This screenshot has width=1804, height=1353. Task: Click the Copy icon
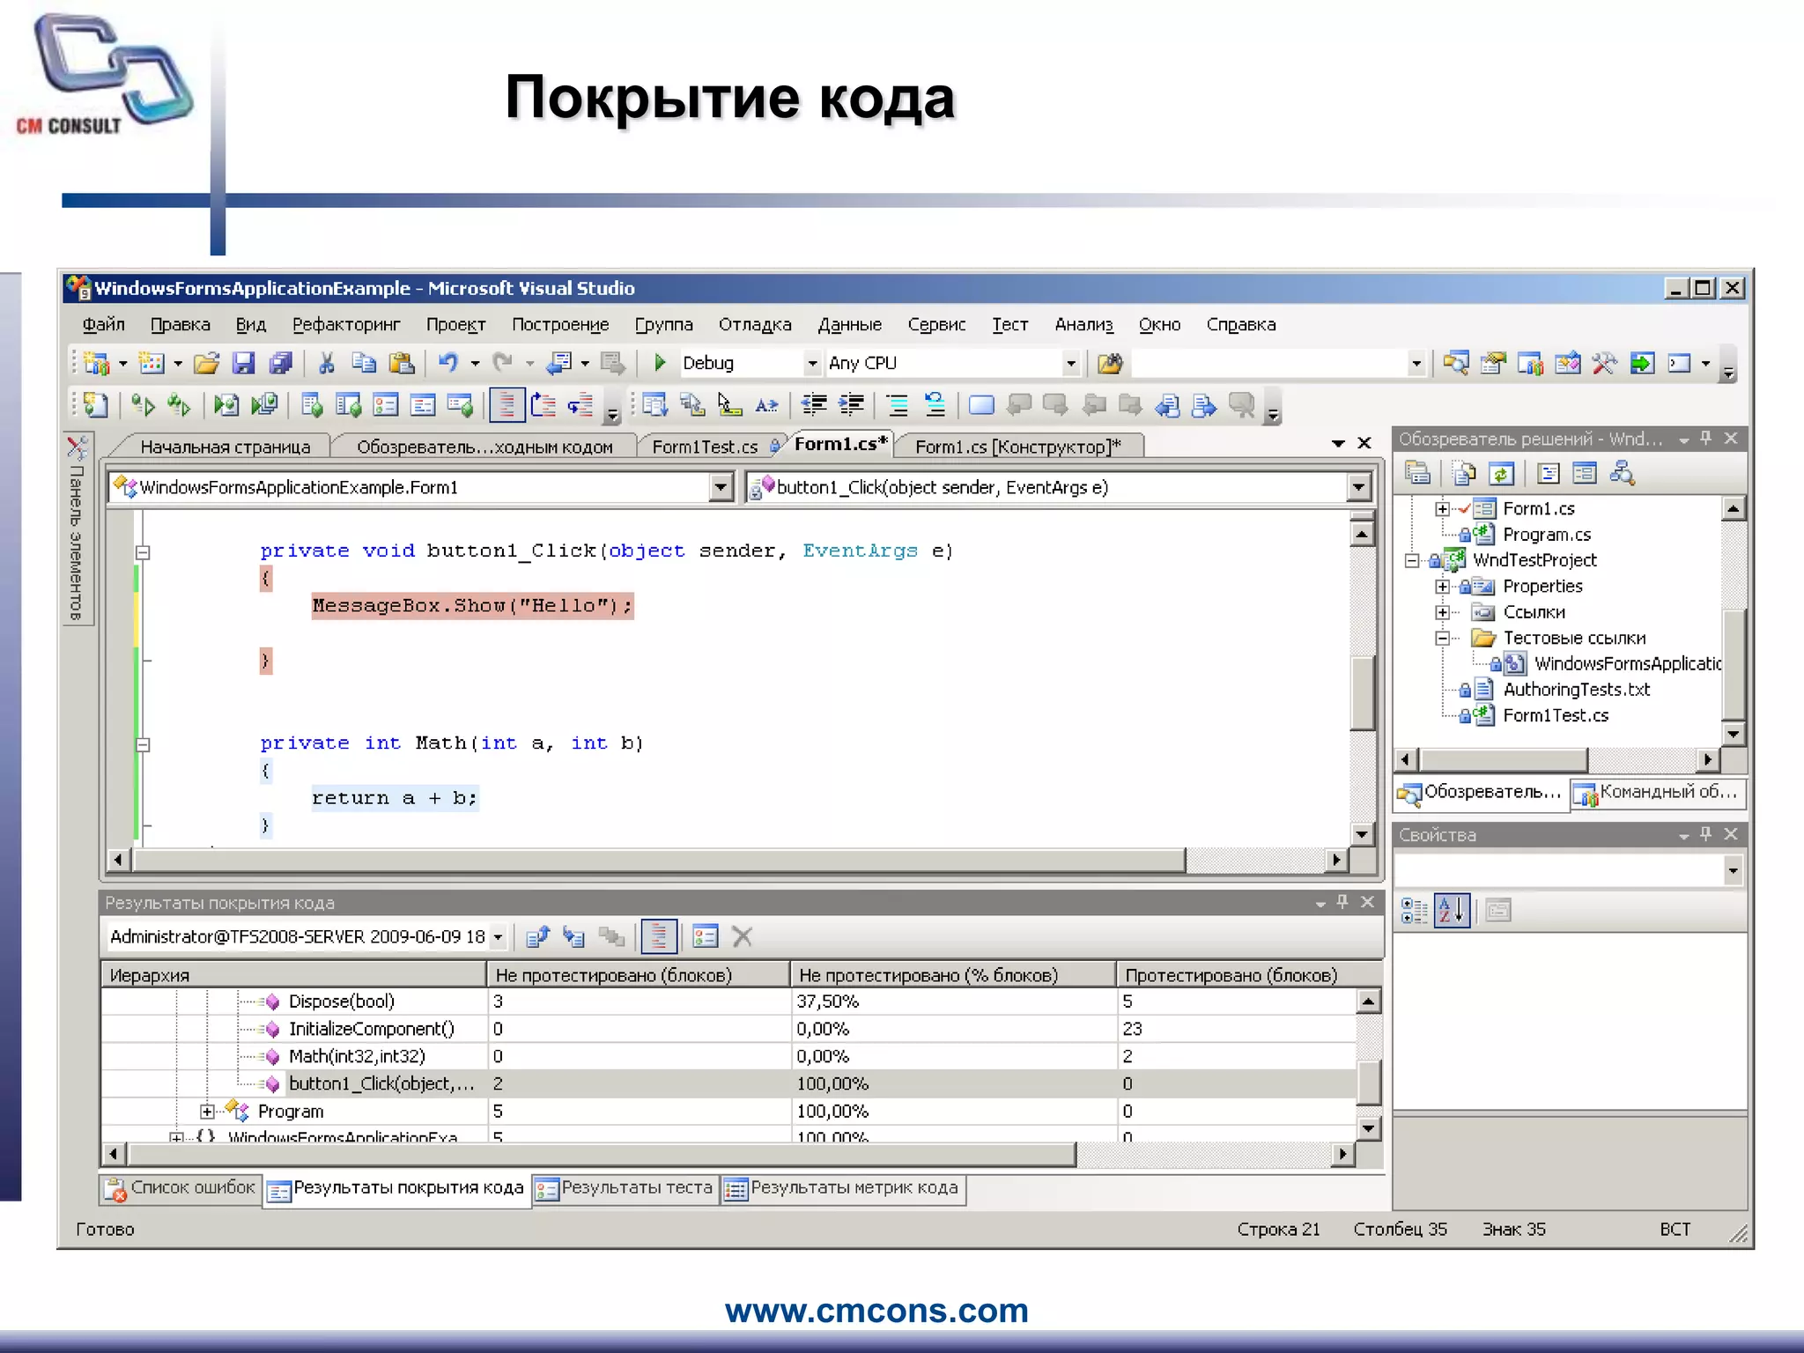pos(364,363)
